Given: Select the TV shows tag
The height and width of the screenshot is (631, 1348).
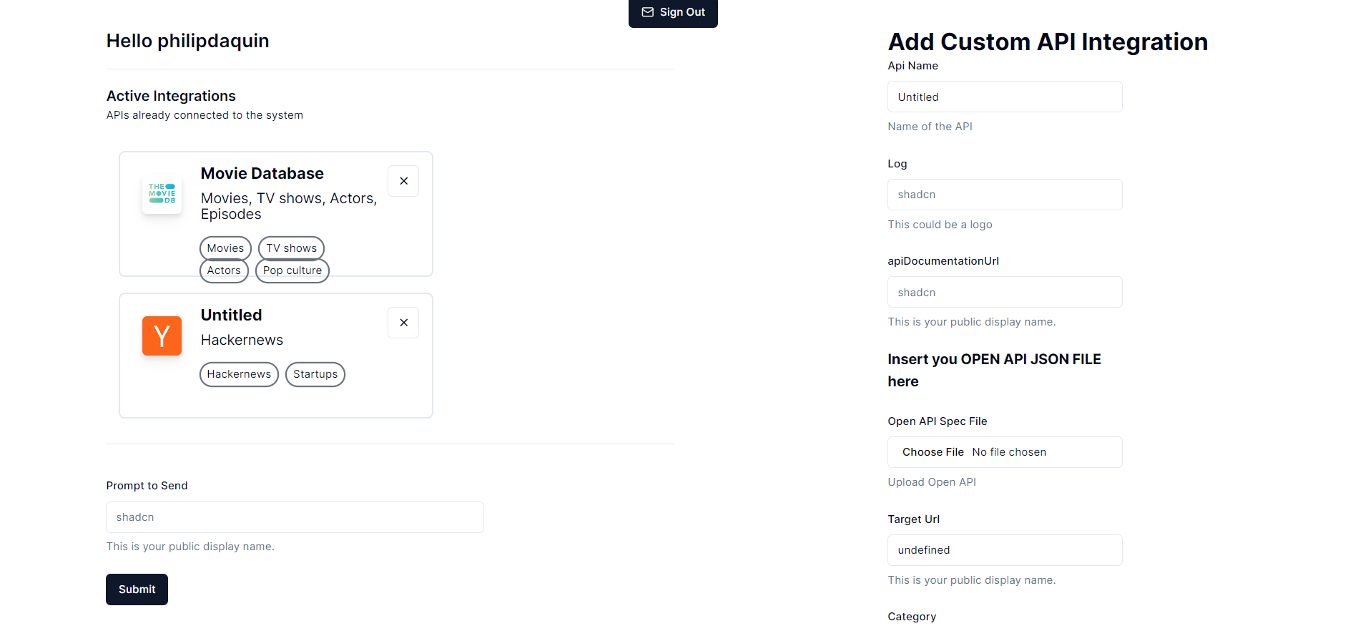Looking at the screenshot, I should [291, 248].
